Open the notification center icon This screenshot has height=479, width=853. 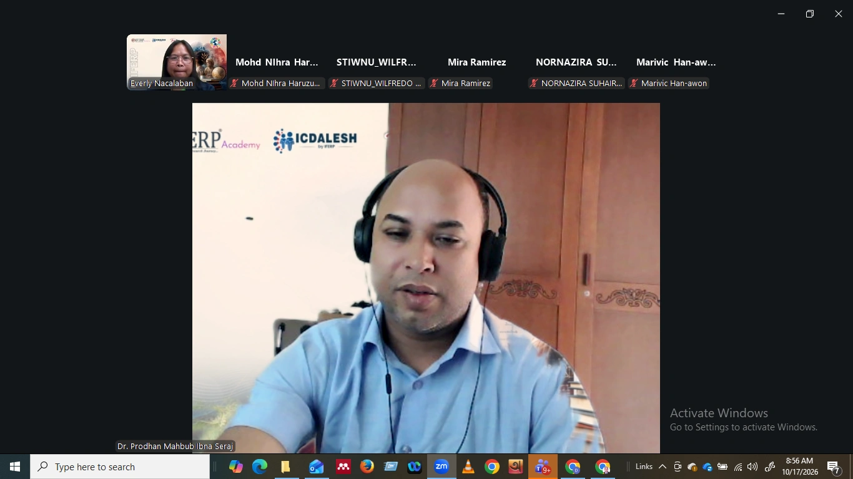[x=834, y=467]
